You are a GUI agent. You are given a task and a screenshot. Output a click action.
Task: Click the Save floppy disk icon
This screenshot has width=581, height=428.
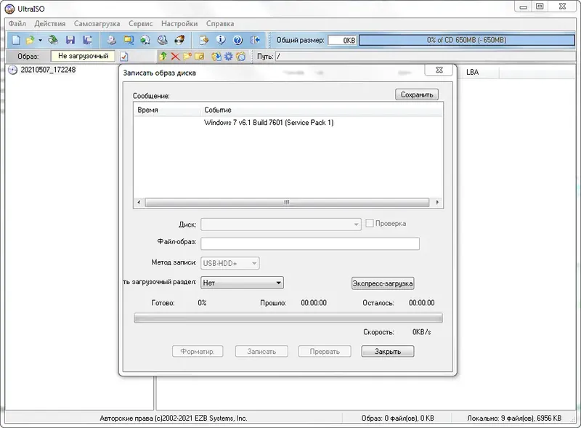70,40
